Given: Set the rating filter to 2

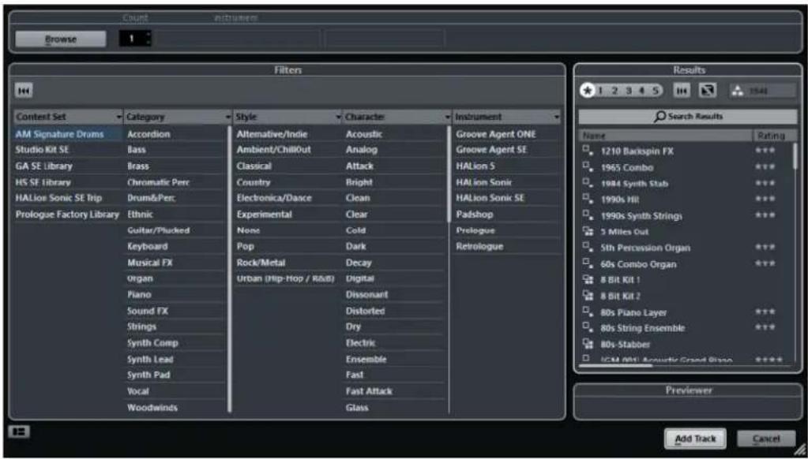Looking at the screenshot, I should (x=614, y=91).
